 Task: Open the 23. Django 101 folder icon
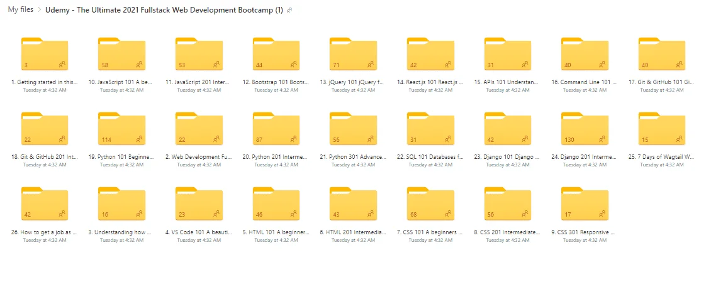coord(508,129)
